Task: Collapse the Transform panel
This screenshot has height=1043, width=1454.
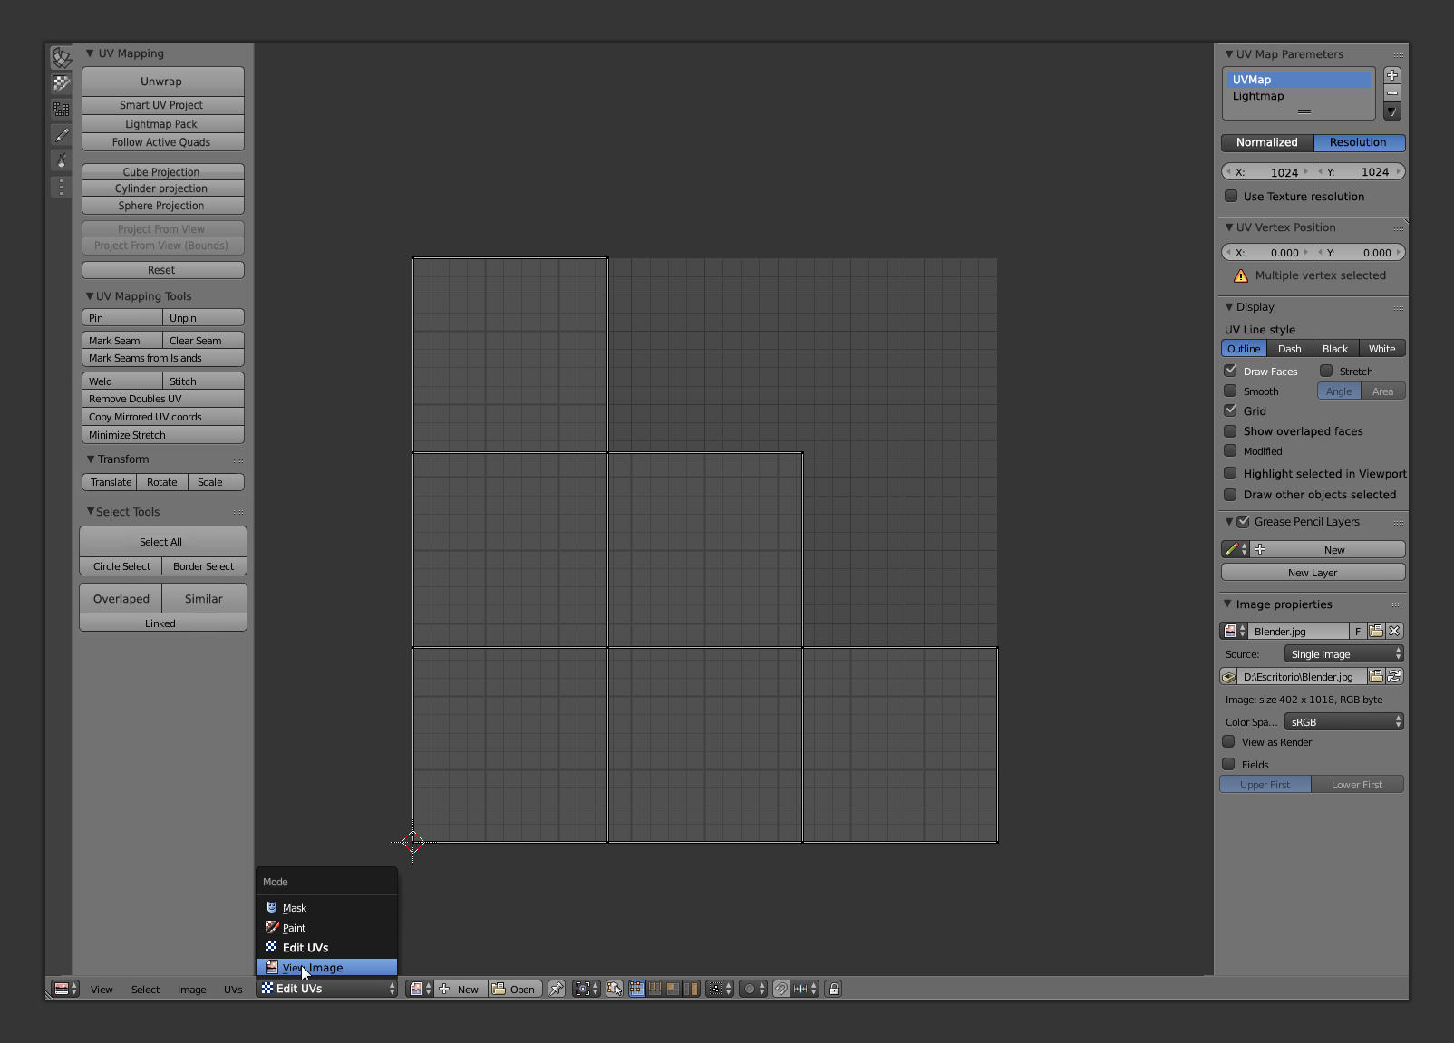Action: pyautogui.click(x=90, y=459)
